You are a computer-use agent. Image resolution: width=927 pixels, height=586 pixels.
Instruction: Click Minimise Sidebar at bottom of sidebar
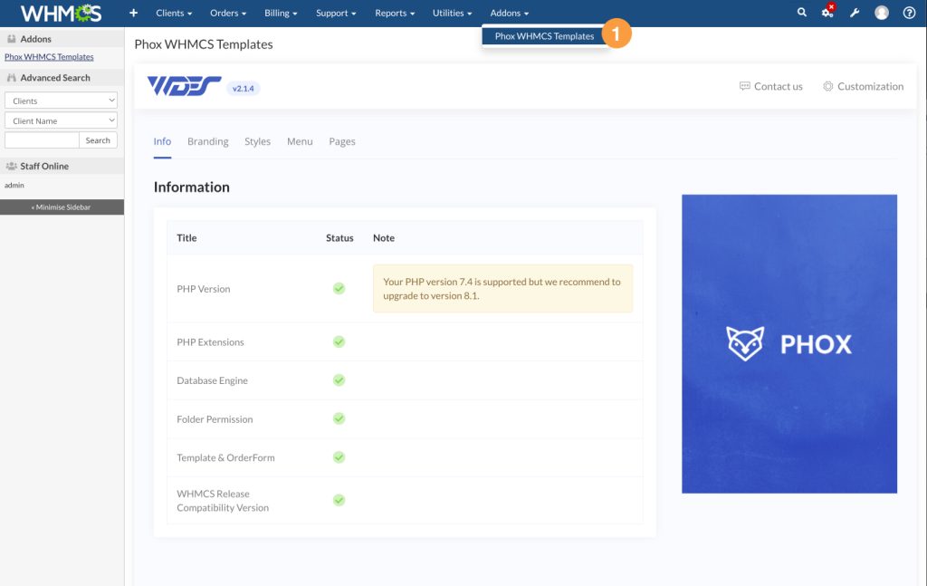pyautogui.click(x=62, y=207)
